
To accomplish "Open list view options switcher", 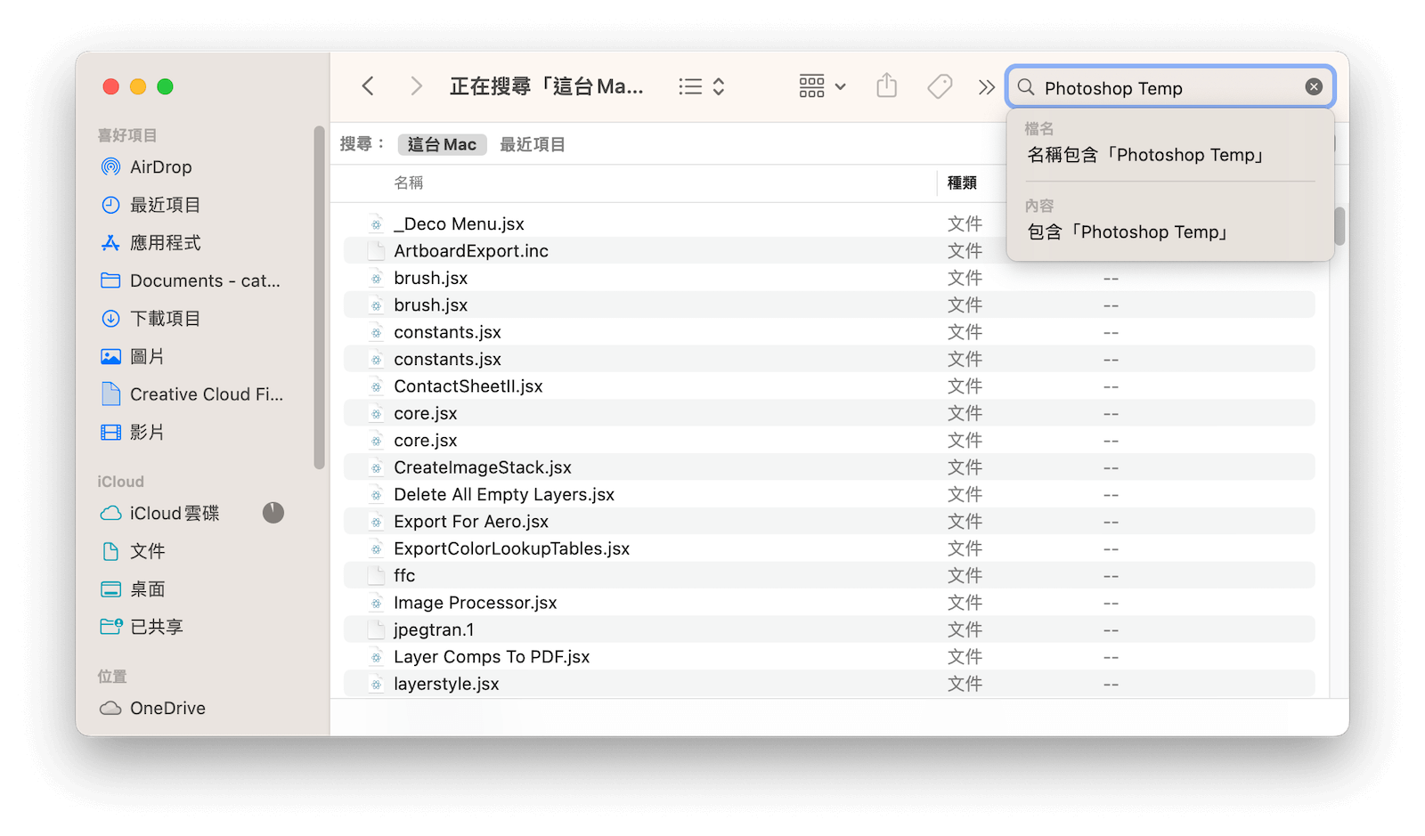I will (701, 86).
